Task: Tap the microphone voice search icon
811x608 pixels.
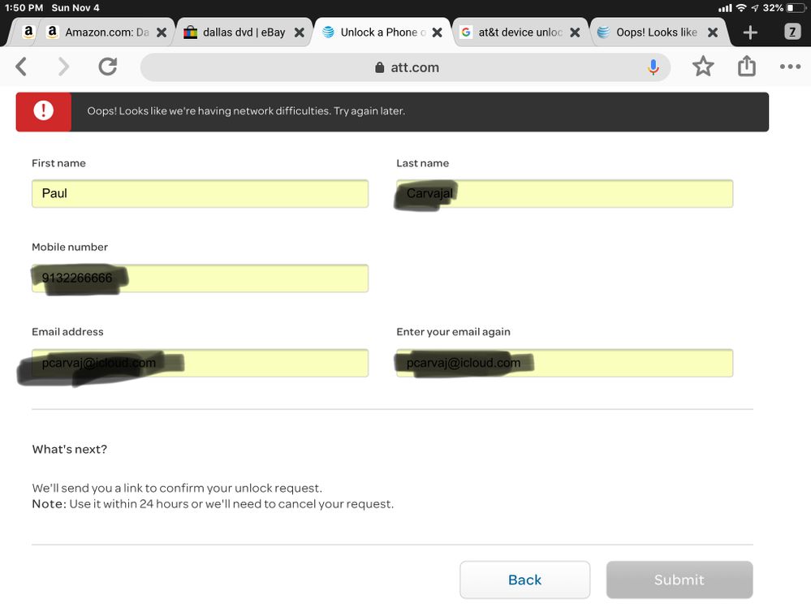Action: coord(653,67)
